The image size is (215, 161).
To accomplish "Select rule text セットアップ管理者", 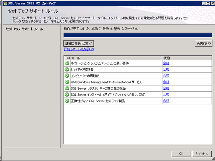I will tap(82, 69).
